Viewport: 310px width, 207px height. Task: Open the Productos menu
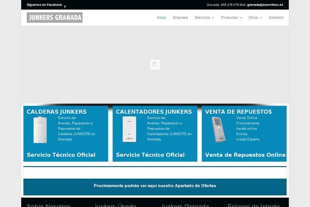[229, 18]
